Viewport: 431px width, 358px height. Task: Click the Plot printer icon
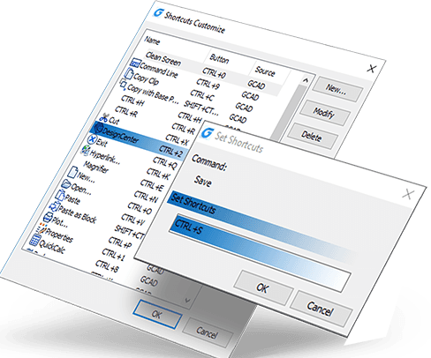48,218
